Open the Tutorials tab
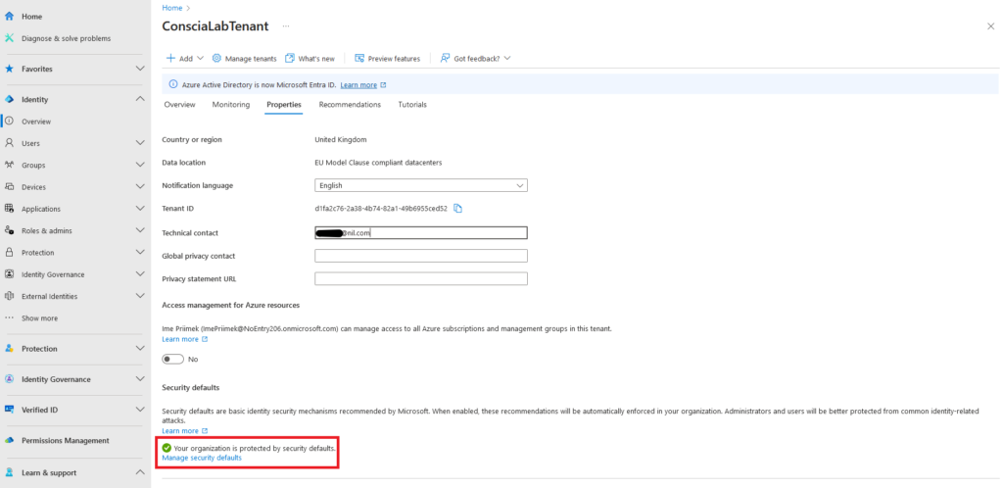 pos(412,105)
